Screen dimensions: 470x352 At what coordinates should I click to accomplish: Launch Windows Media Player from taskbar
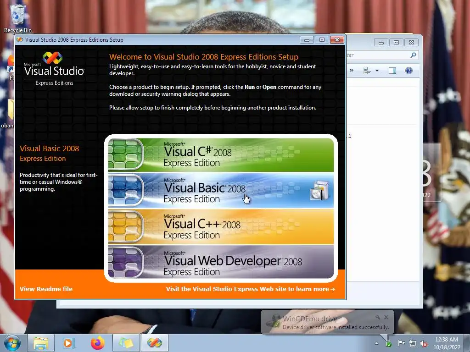pyautogui.click(x=69, y=343)
